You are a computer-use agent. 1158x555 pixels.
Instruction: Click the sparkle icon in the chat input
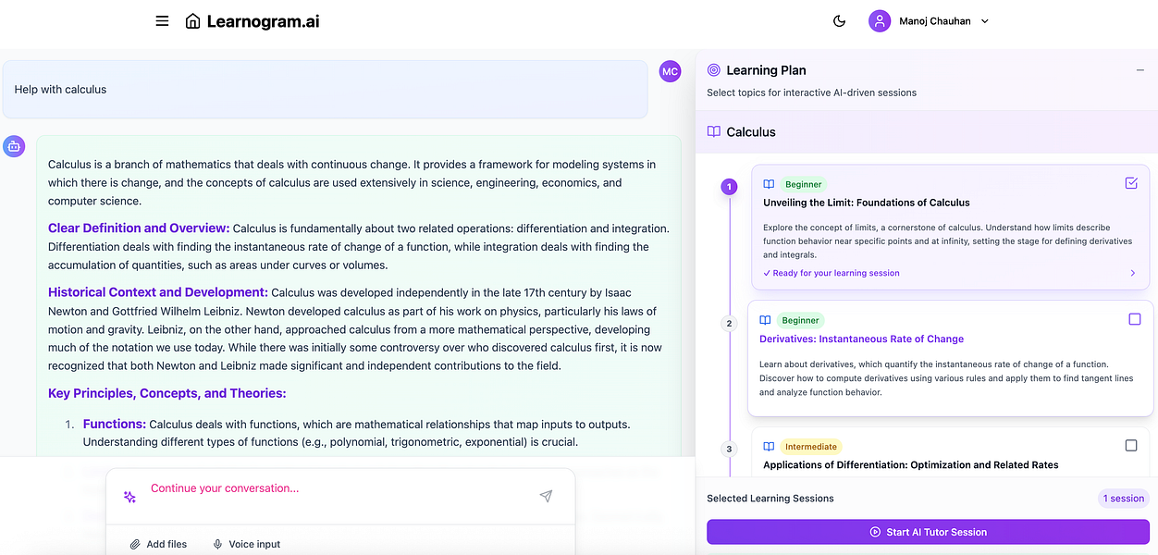click(x=129, y=497)
